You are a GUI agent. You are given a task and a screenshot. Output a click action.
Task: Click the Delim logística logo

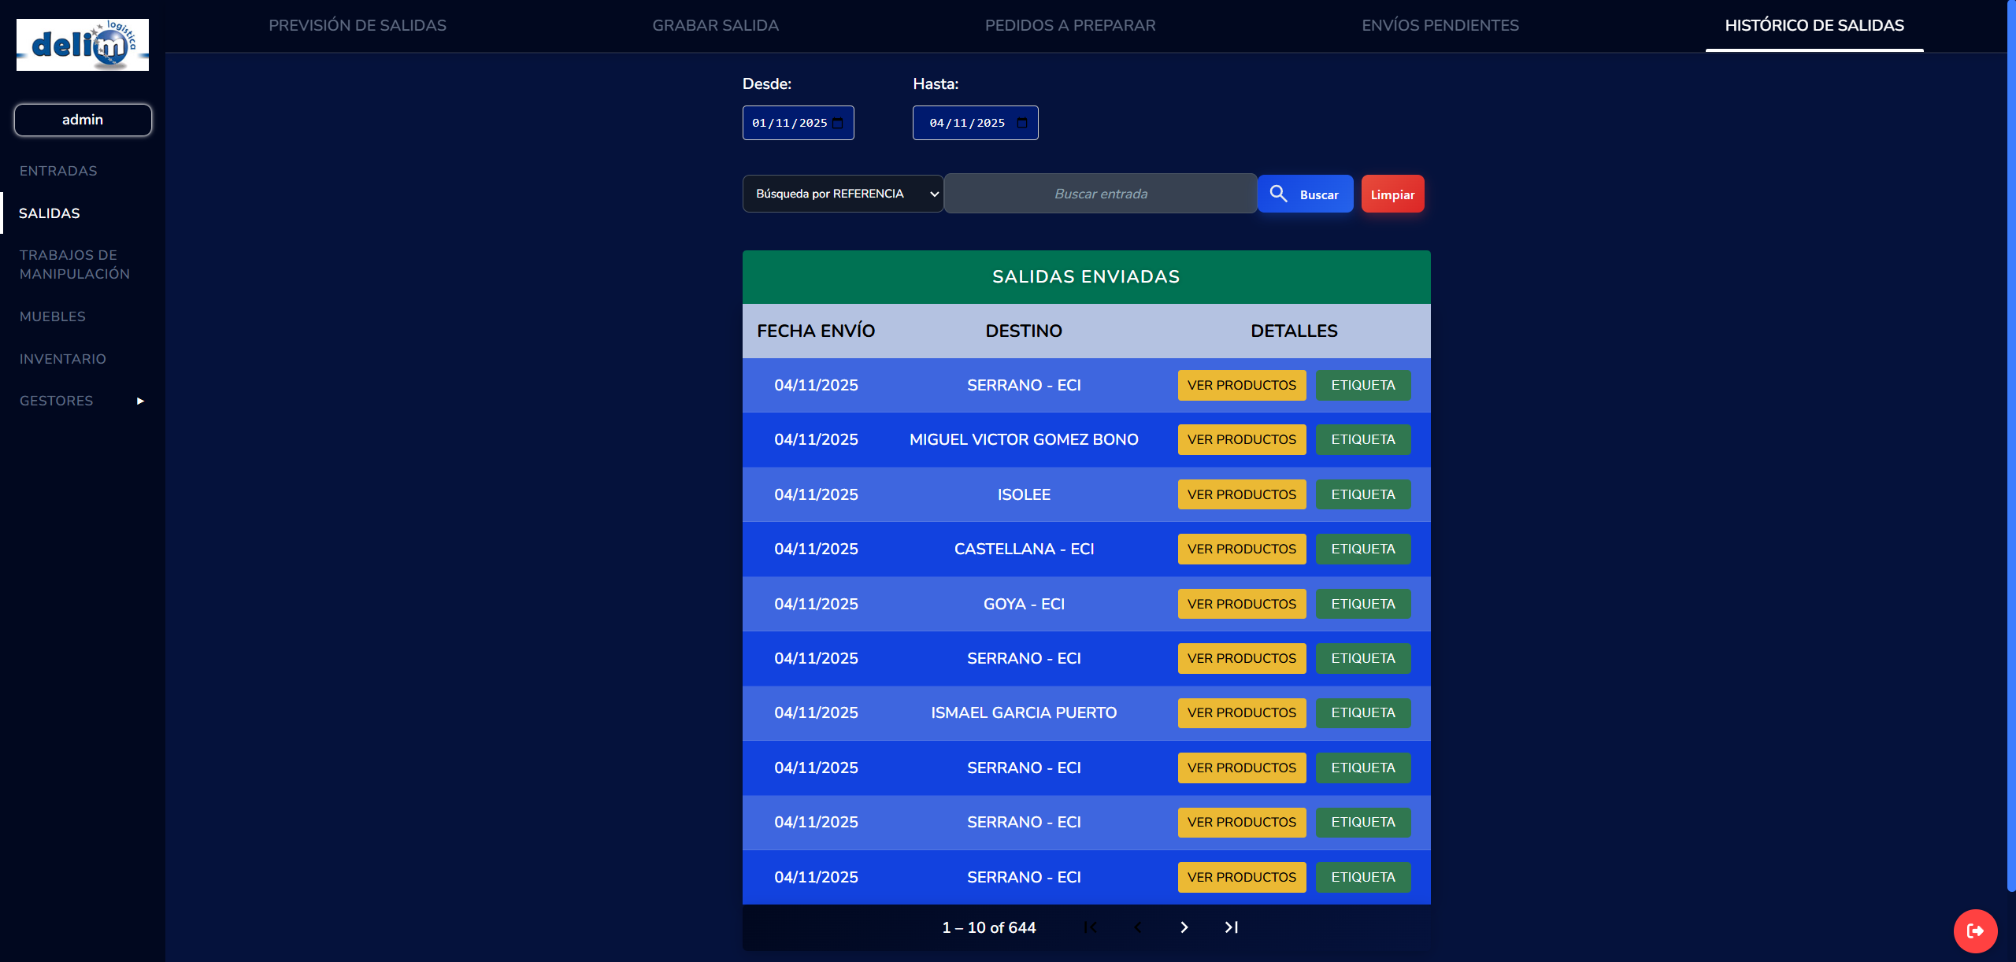coord(83,45)
